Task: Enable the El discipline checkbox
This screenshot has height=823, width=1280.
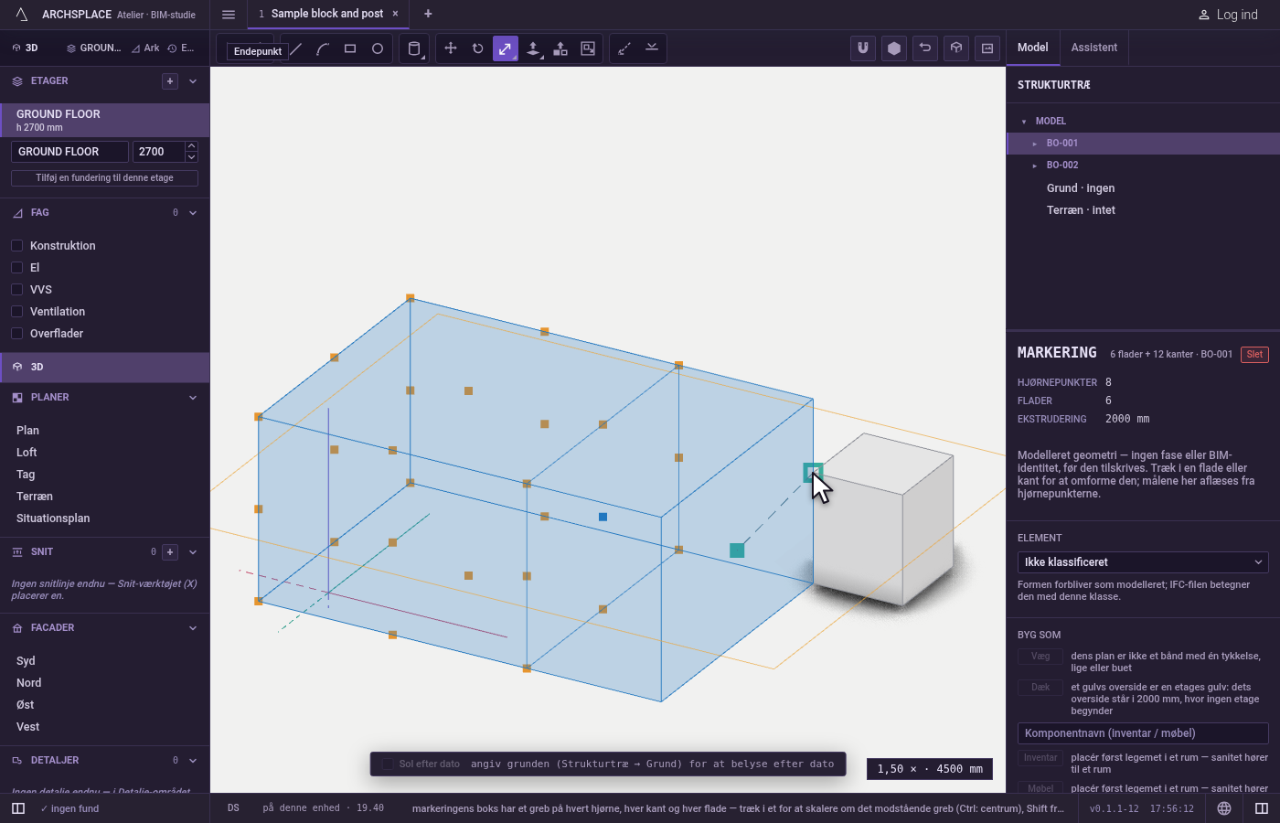Action: coord(16,267)
